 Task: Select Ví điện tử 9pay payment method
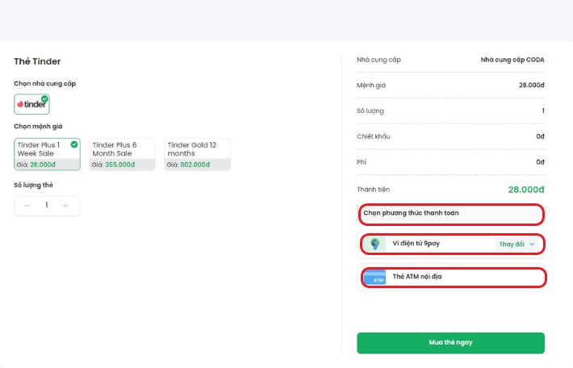pyautogui.click(x=450, y=244)
